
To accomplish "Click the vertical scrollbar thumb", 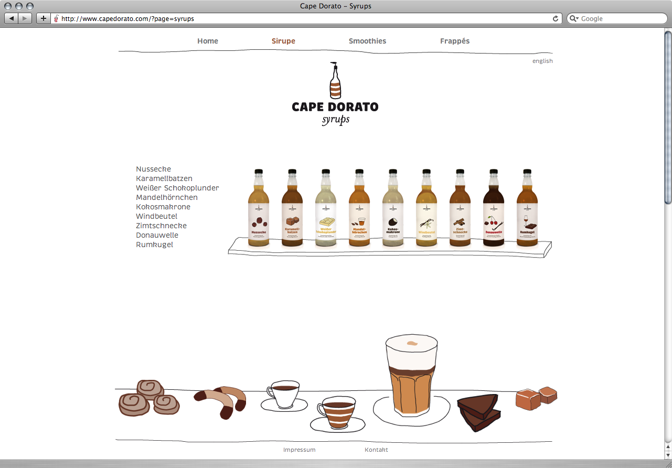I will click(x=667, y=117).
